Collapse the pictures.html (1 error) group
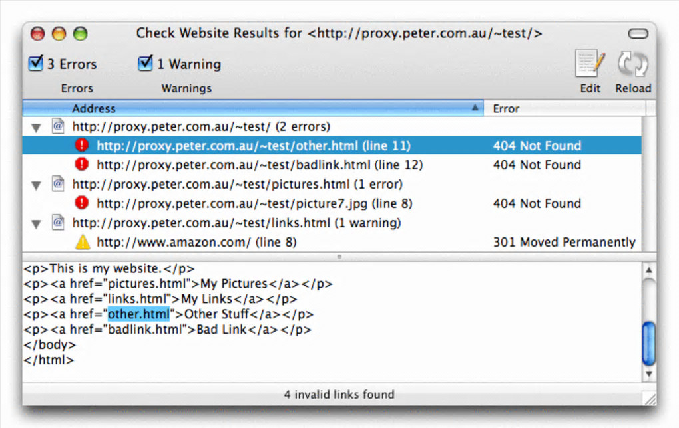This screenshot has width=679, height=428. point(36,185)
